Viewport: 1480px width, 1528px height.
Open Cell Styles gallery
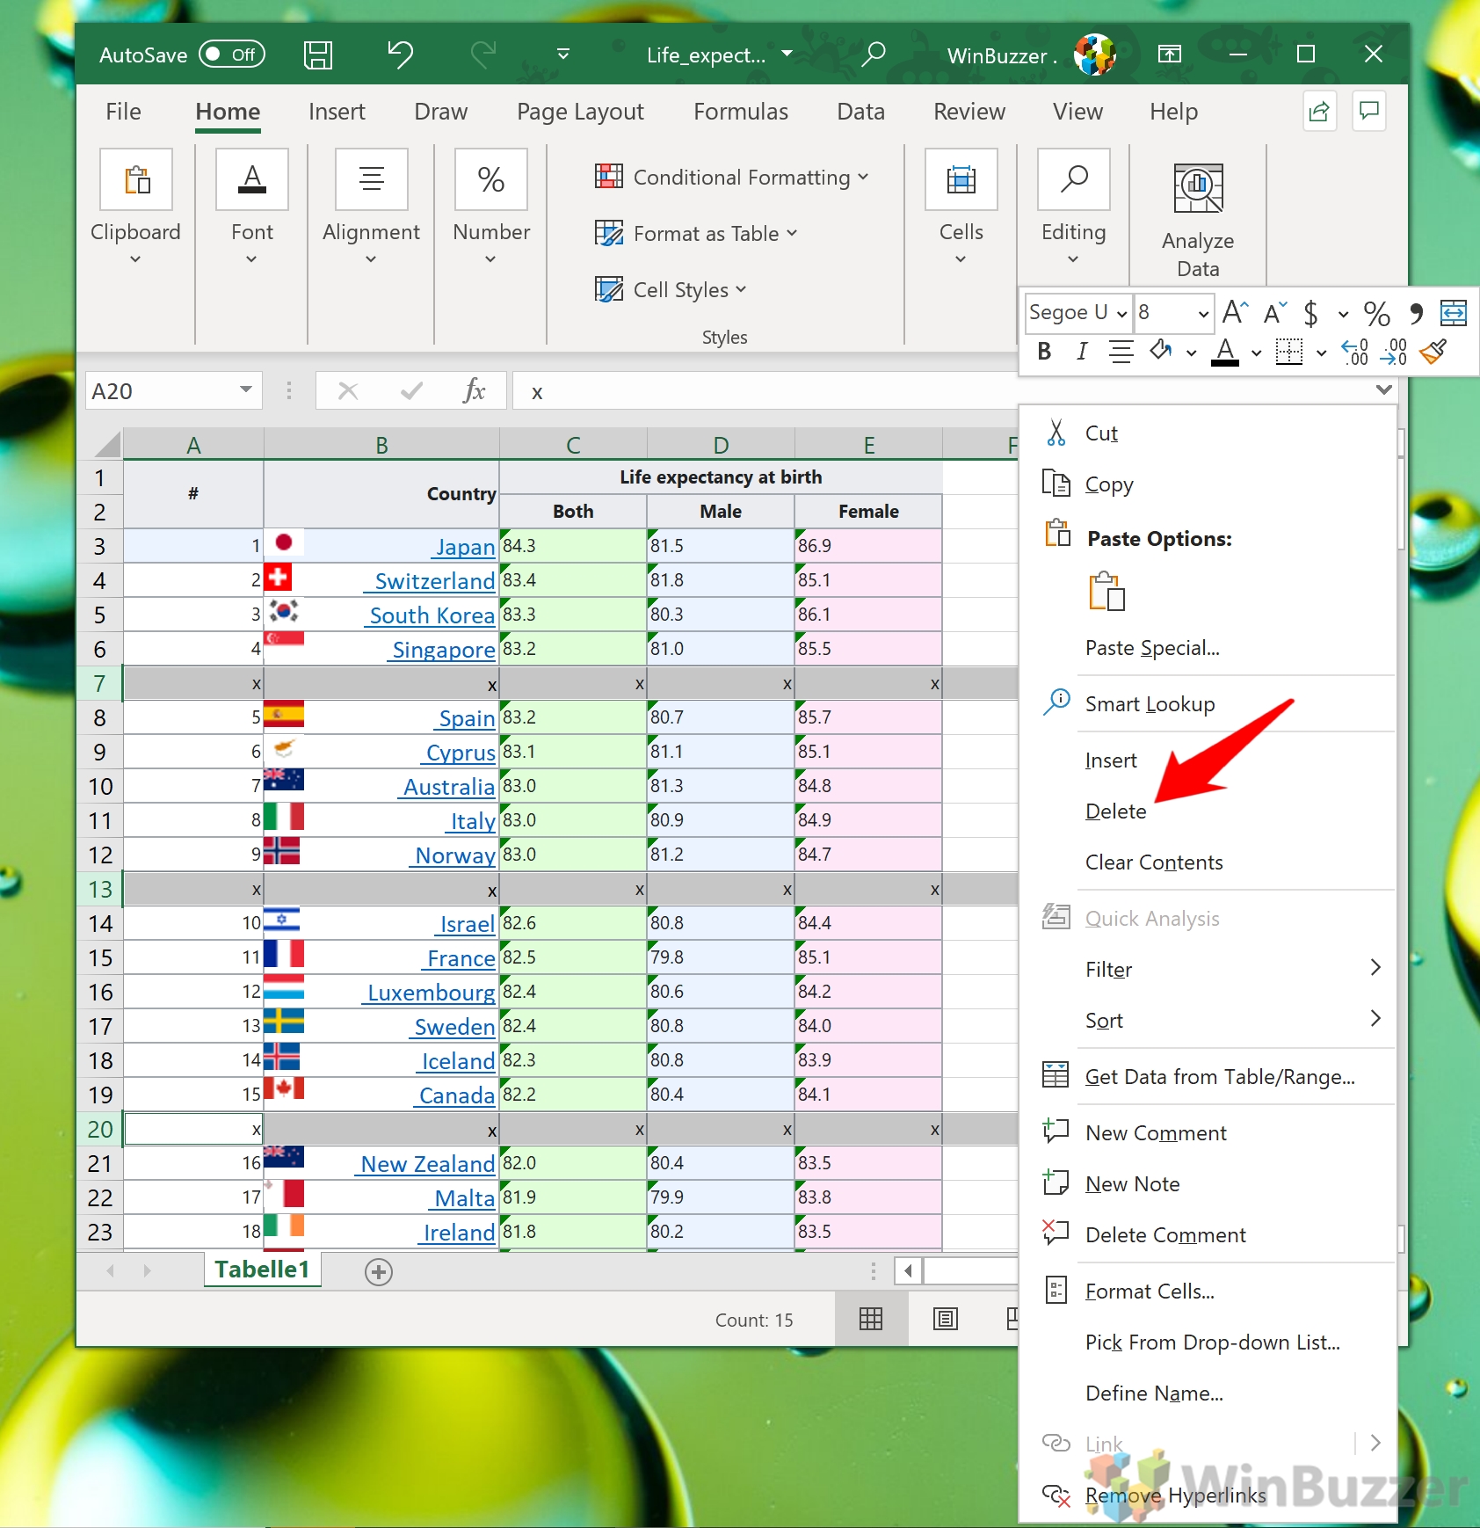[671, 290]
